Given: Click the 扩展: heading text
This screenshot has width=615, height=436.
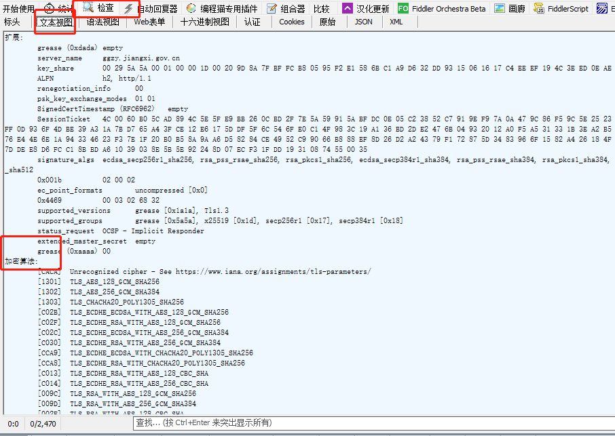Looking at the screenshot, I should 14,37.
